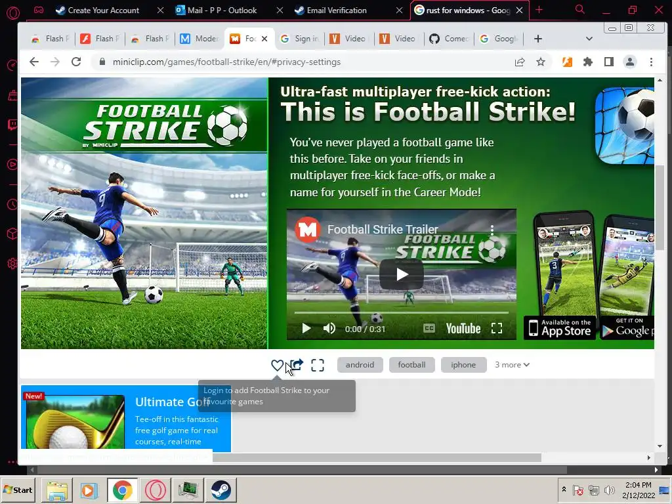Viewport: 672px width, 504px height.
Task: Switch to the GitHub Comec Chrome tab
Action: pos(449,39)
